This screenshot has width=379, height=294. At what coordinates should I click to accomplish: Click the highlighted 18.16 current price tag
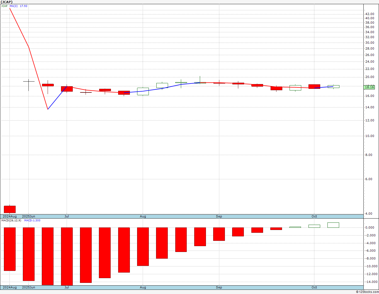click(369, 87)
